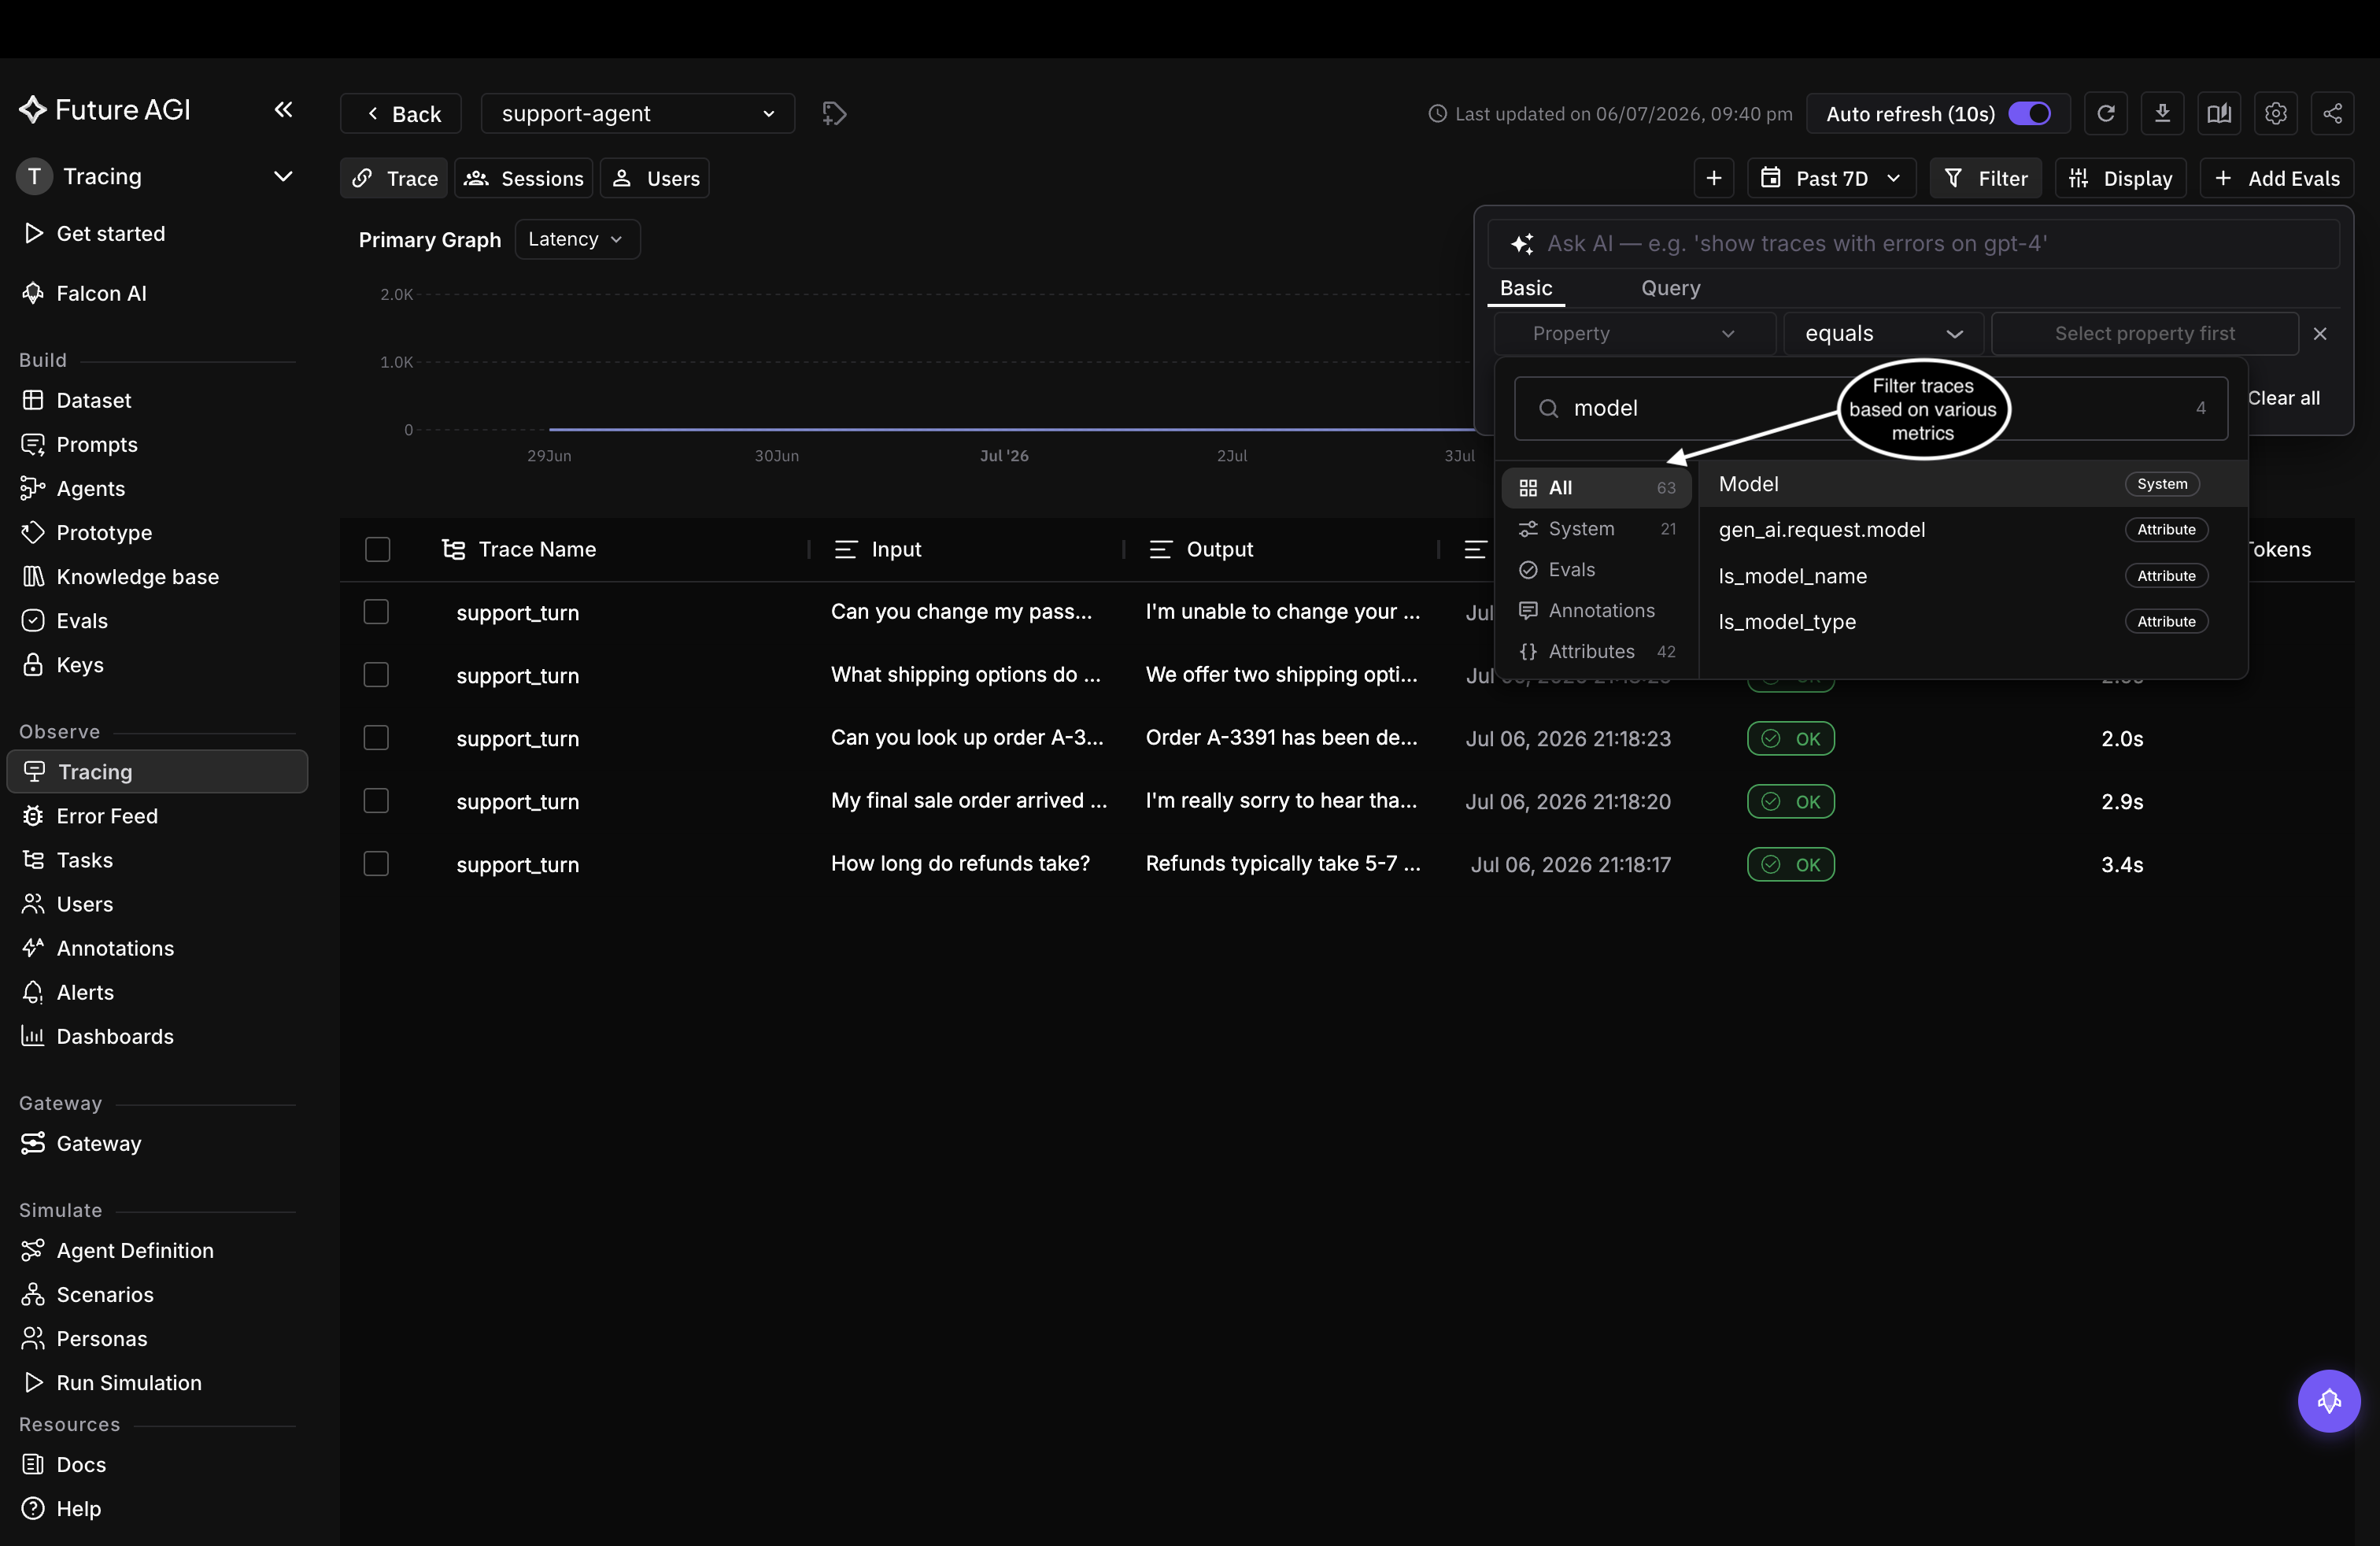Remove filter row with X icon
Screen dimensions: 2380x1546
click(x=2320, y=334)
